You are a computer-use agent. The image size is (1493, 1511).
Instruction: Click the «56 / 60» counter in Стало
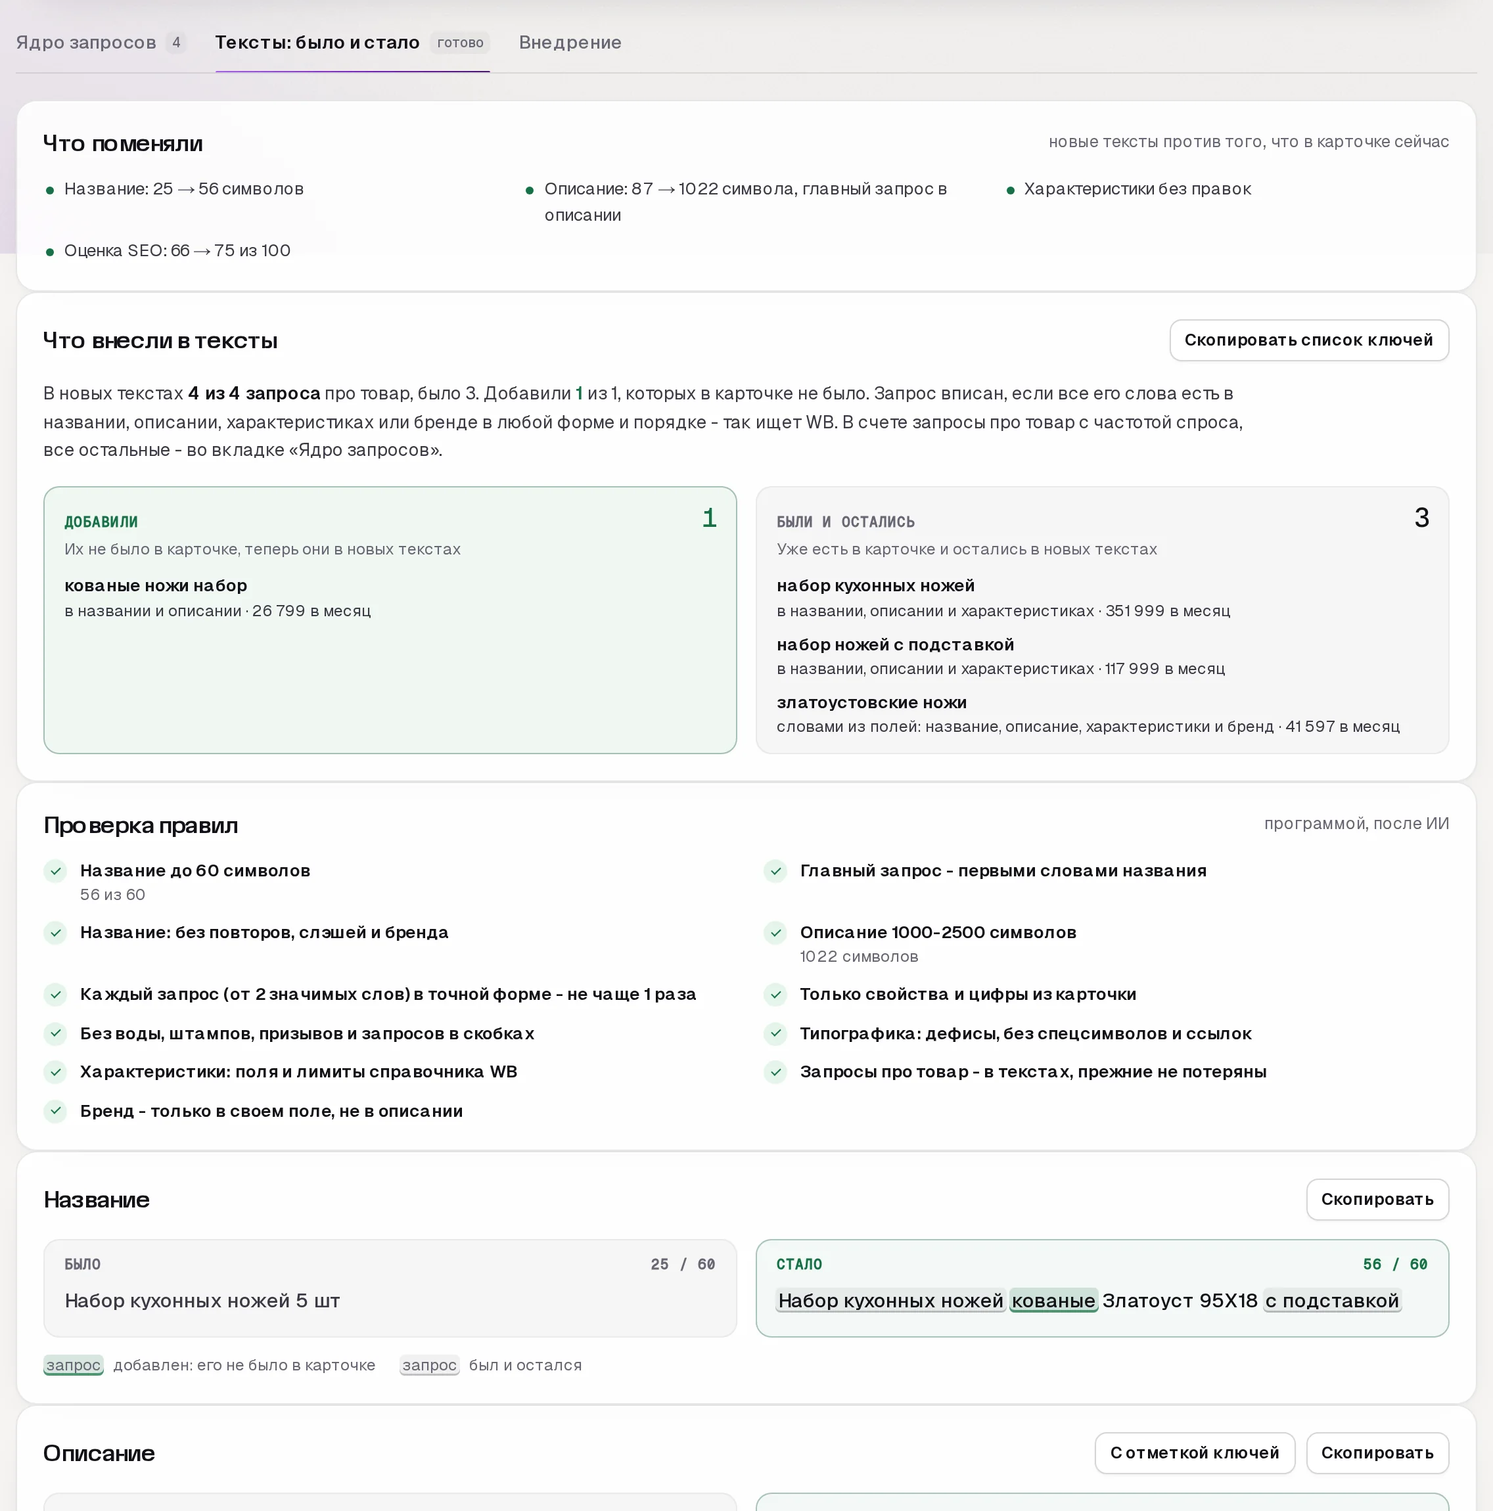tap(1395, 1264)
